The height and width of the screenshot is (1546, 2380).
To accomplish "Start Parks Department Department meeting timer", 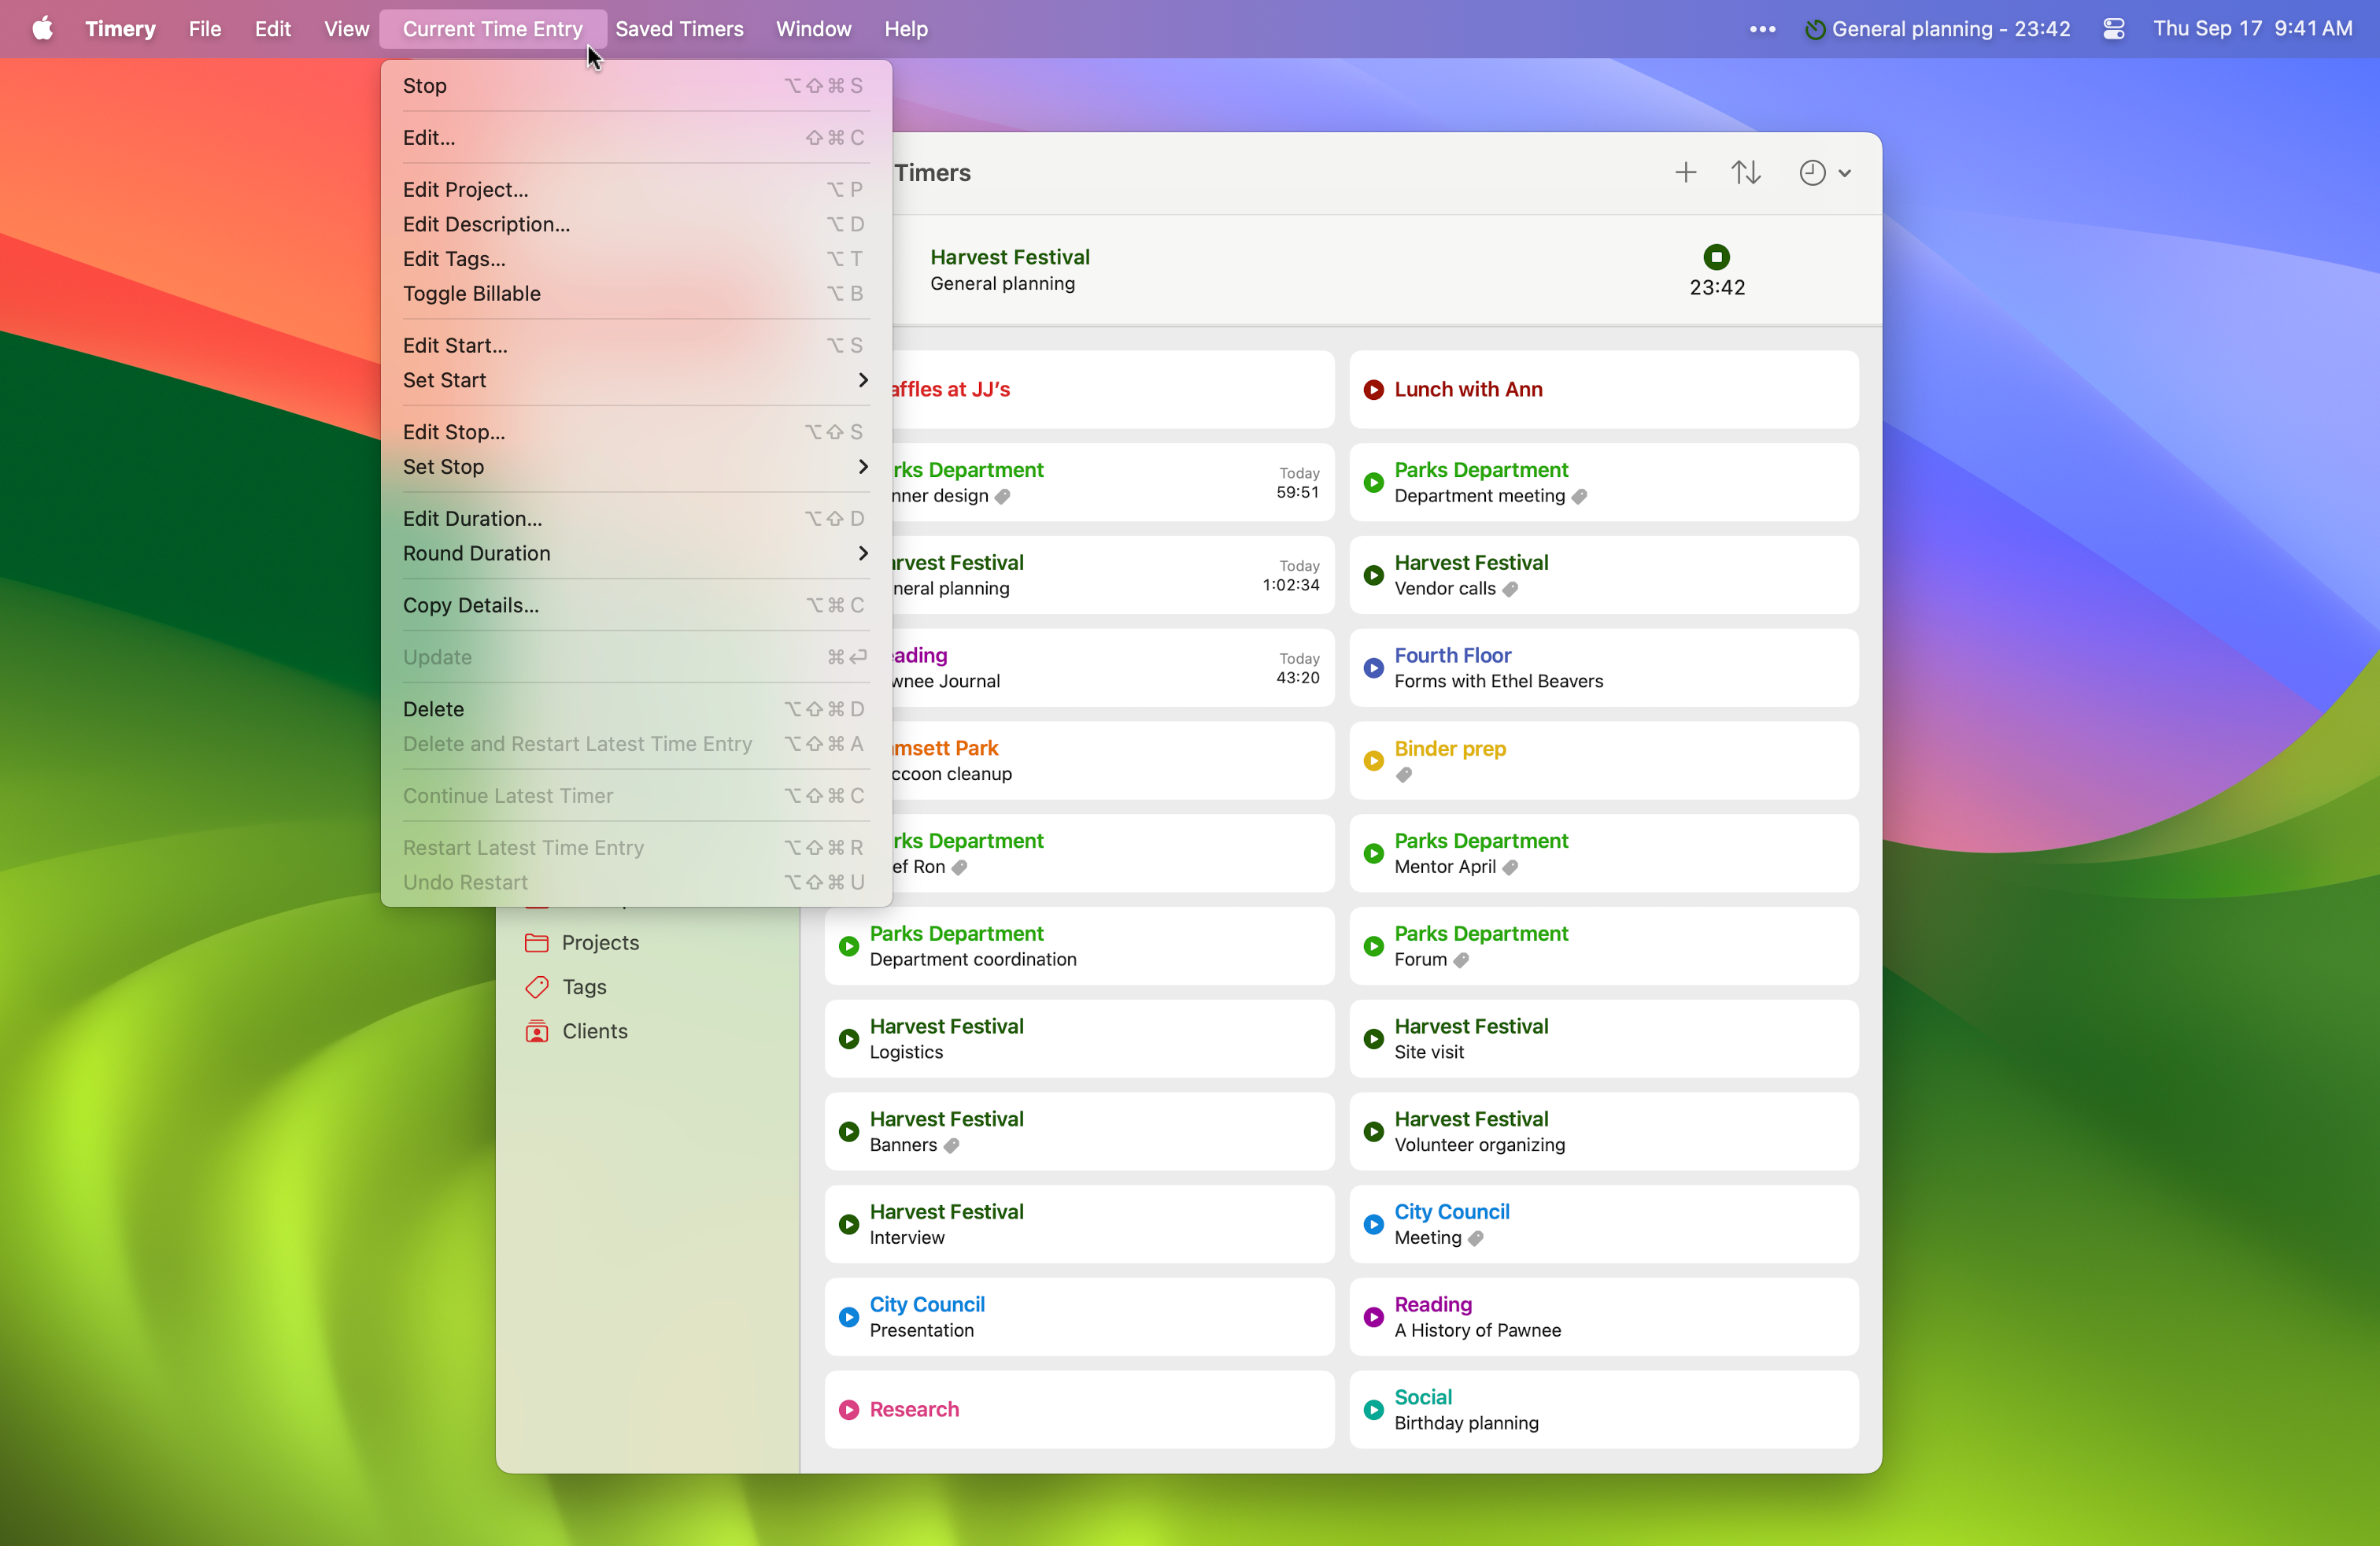I will point(1374,482).
